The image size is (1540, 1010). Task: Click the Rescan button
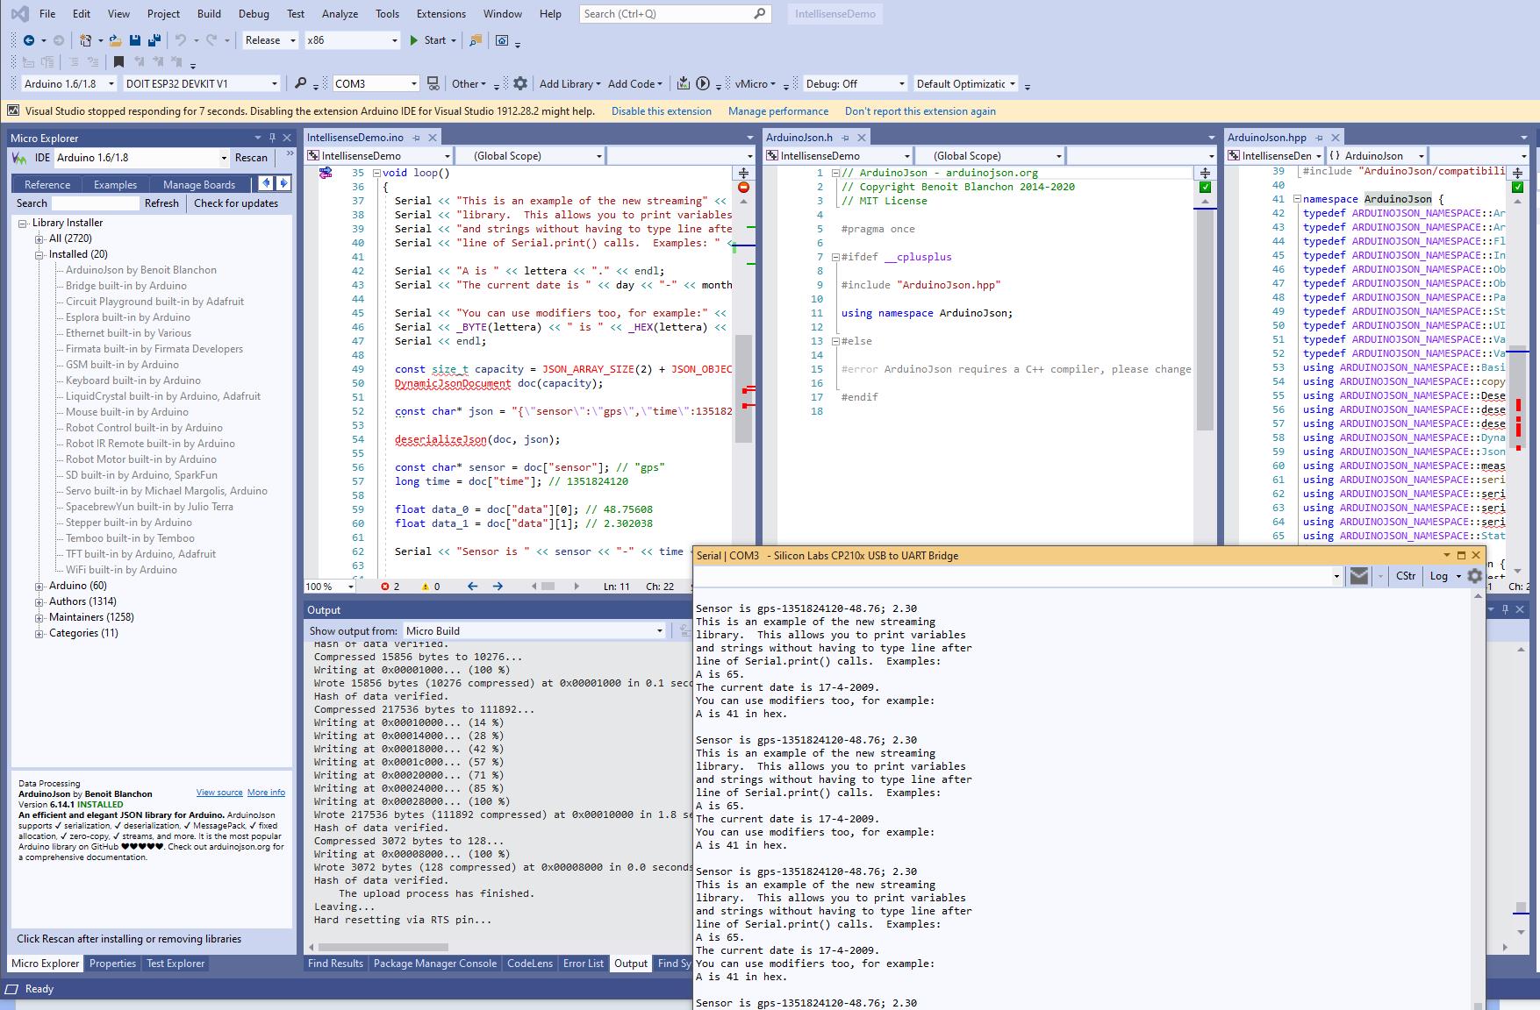click(x=251, y=158)
